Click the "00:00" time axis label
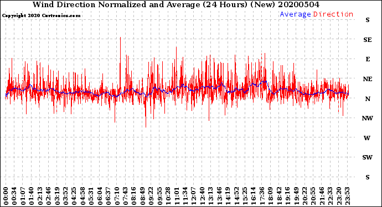382x207 pixels. point(6,196)
